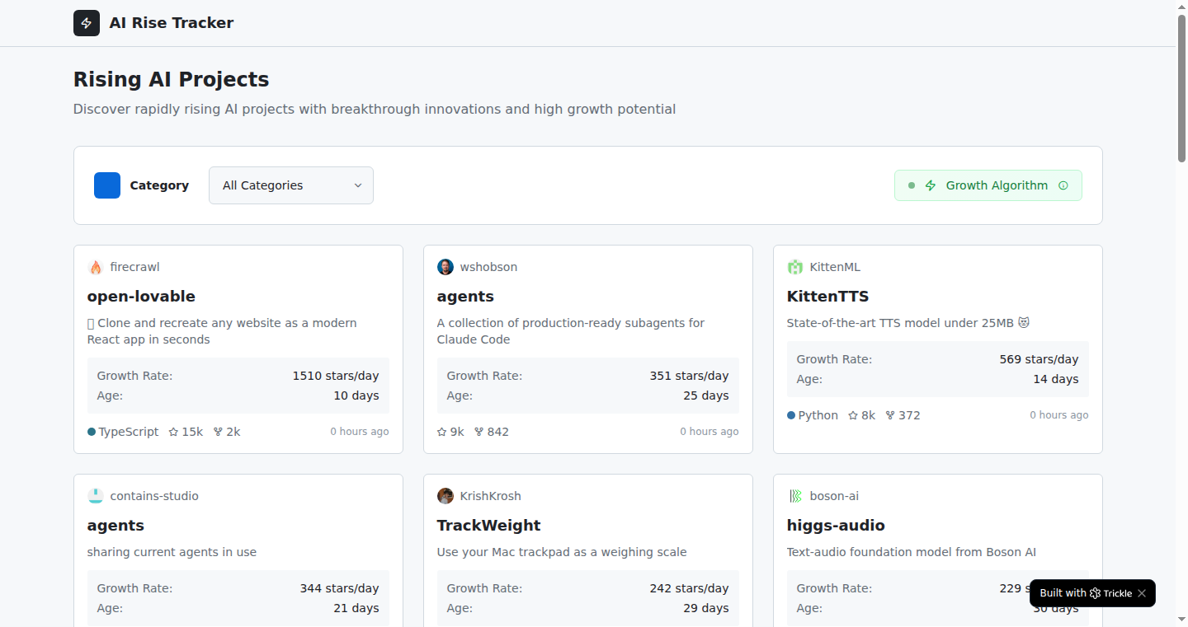Click the contains-studio avatar icon
Image resolution: width=1188 pixels, height=627 pixels.
96,496
